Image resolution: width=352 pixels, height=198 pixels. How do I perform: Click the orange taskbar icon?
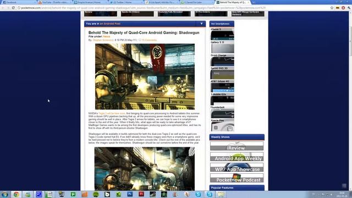click(x=84, y=194)
